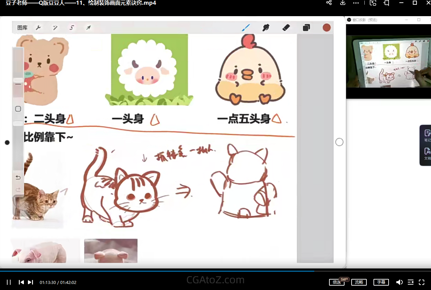Enter fullscreen mode

pos(422,282)
